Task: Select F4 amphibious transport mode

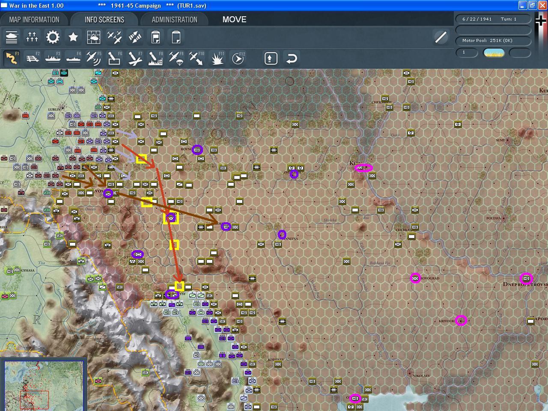Action: (x=73, y=58)
